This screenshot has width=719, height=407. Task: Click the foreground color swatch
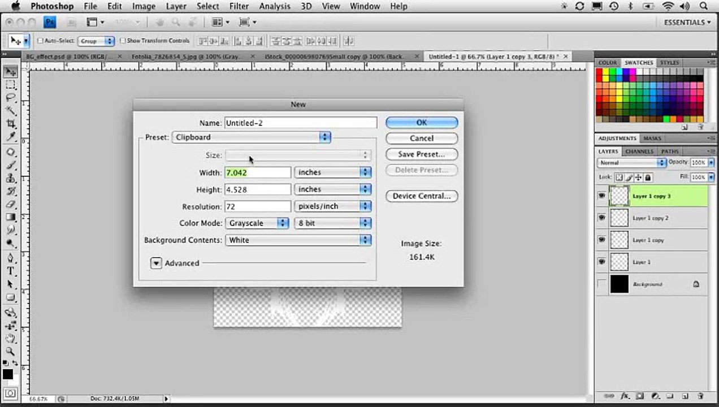[x=7, y=374]
